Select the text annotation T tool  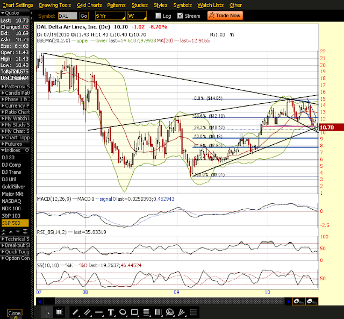point(111,312)
